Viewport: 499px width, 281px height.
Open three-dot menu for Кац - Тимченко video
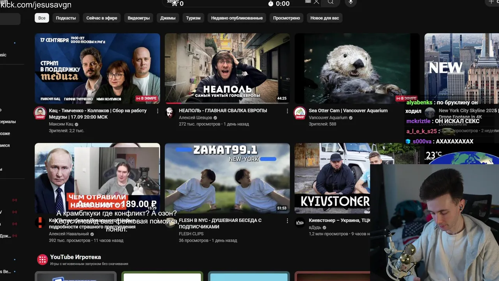tap(157, 111)
